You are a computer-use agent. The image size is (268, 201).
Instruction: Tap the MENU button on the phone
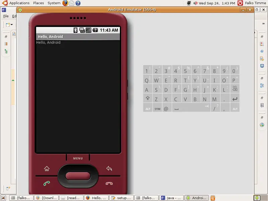tap(78, 158)
